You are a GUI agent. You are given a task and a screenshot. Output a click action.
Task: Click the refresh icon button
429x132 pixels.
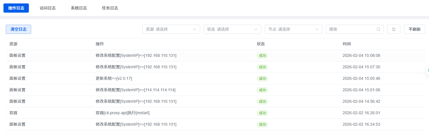tap(393, 29)
